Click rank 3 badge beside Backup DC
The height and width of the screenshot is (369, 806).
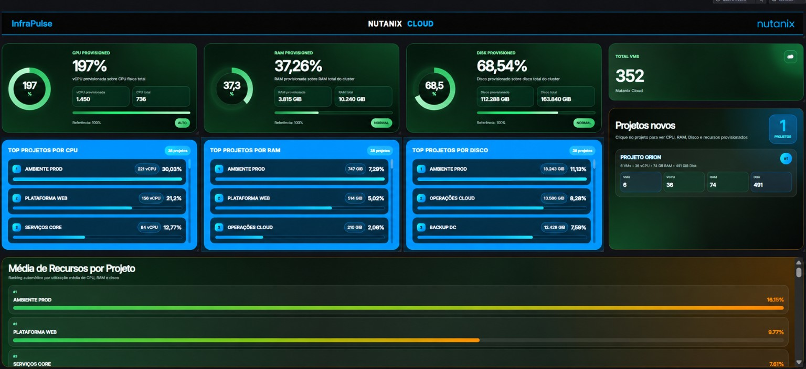click(x=421, y=227)
